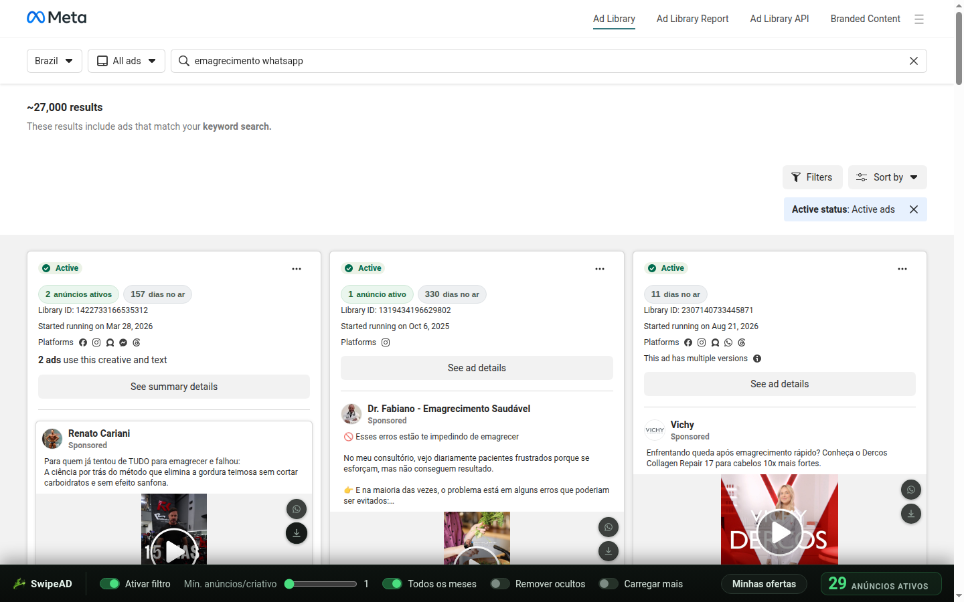This screenshot has height=602, width=964.
Task: Open more options on Vichy ad card
Action: point(902,269)
